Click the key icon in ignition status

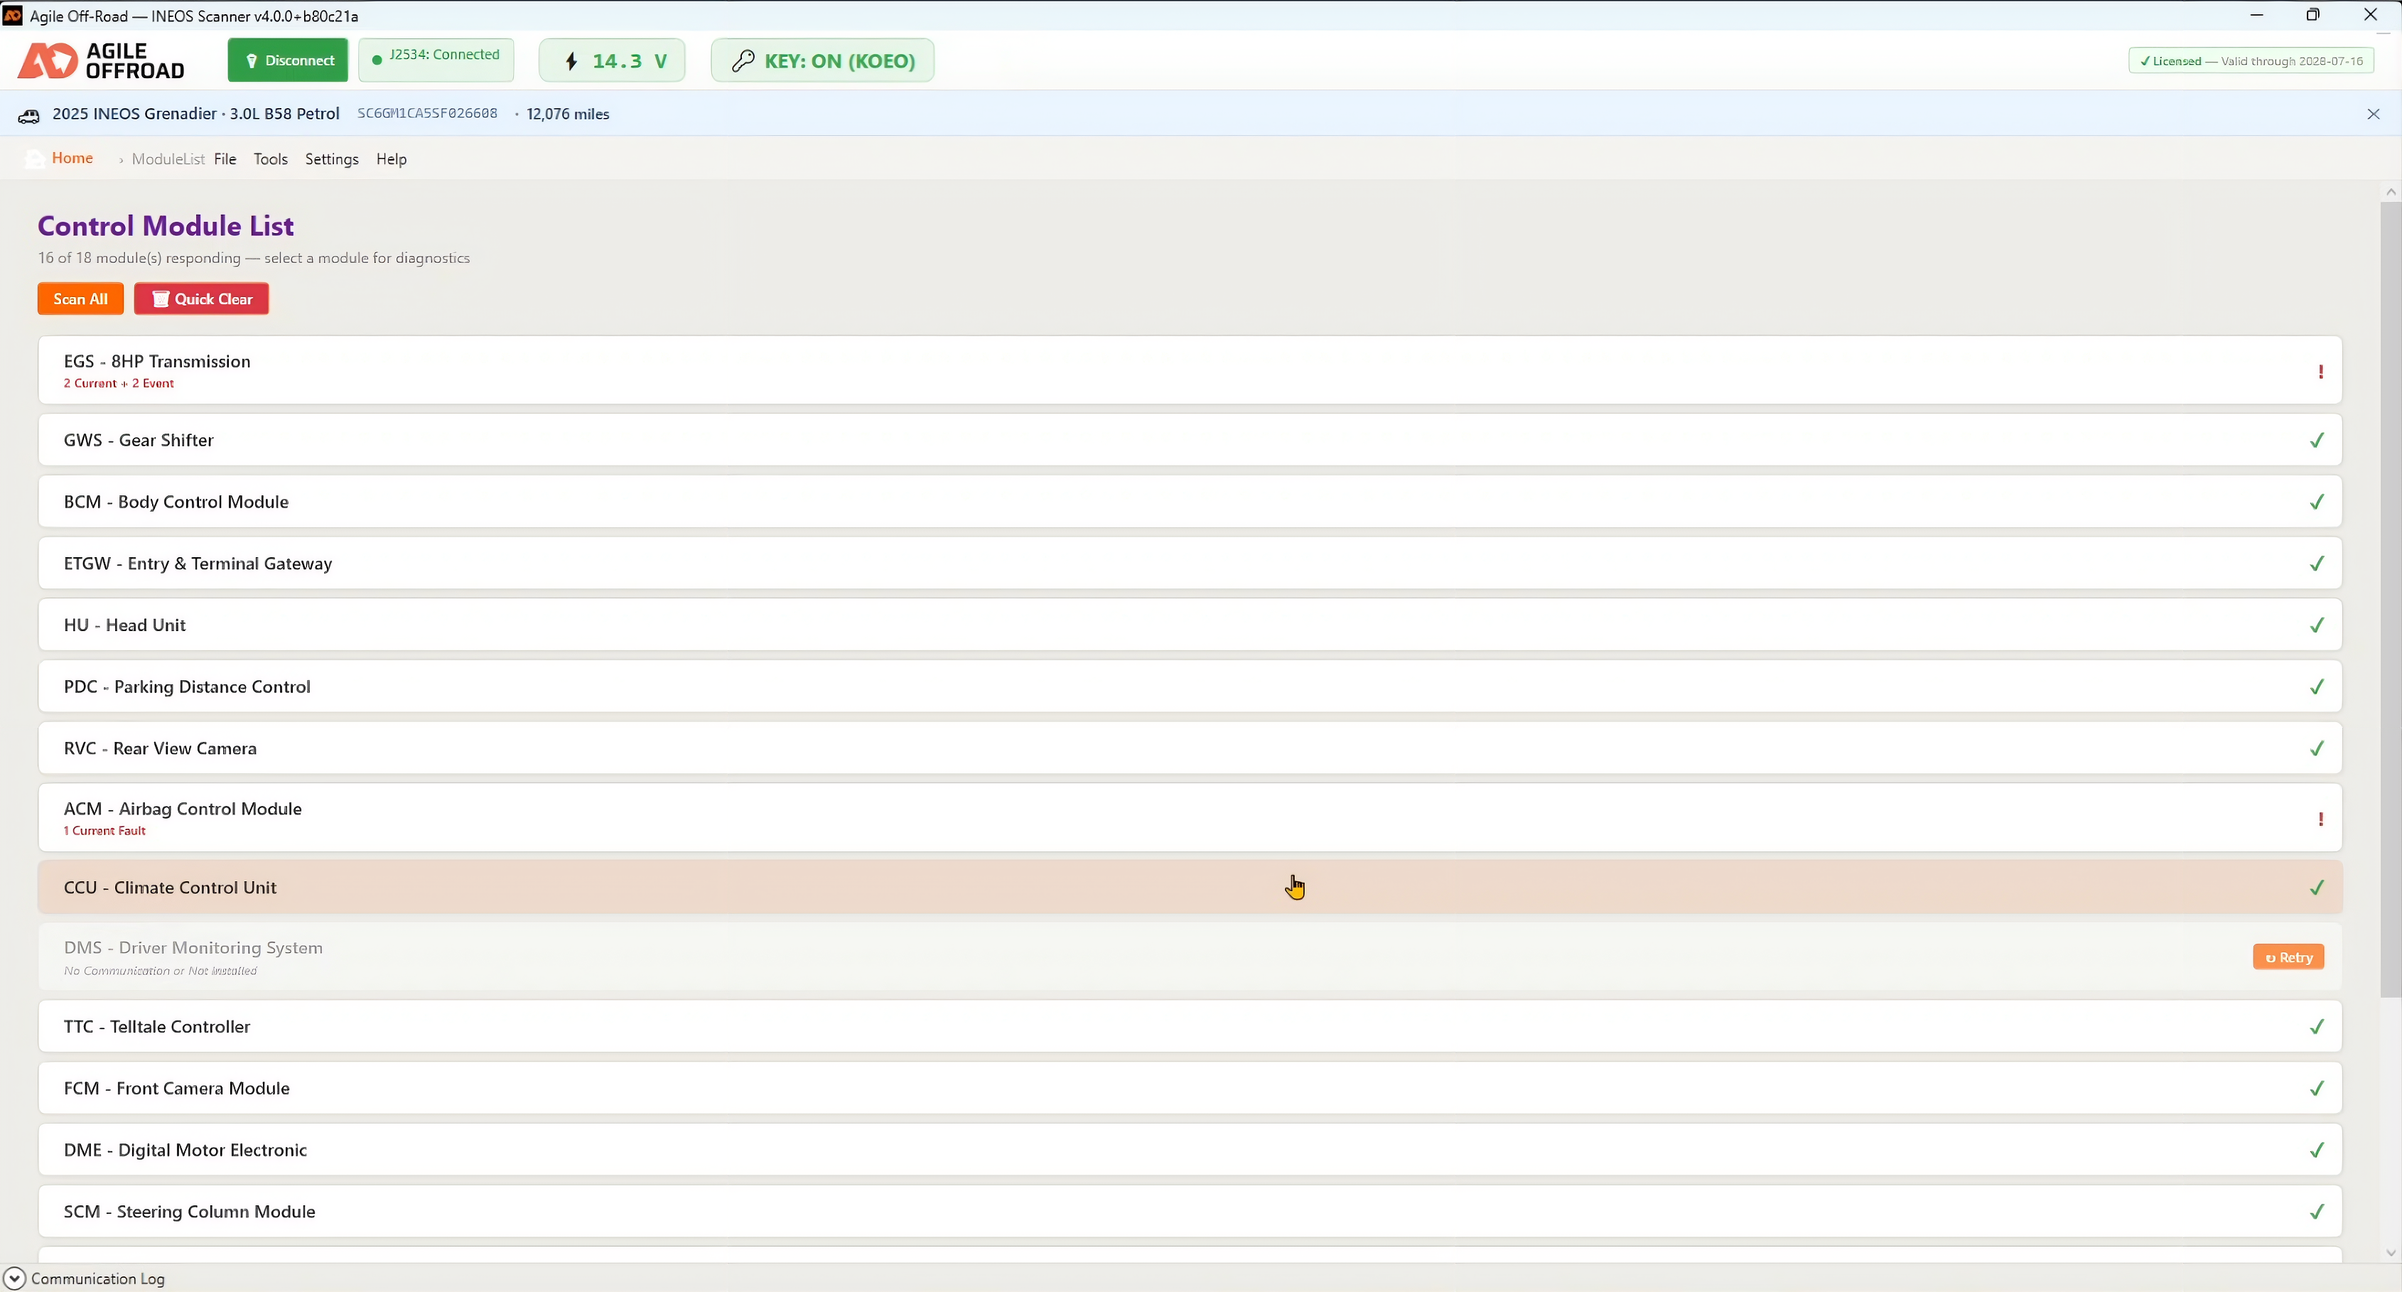click(x=743, y=60)
